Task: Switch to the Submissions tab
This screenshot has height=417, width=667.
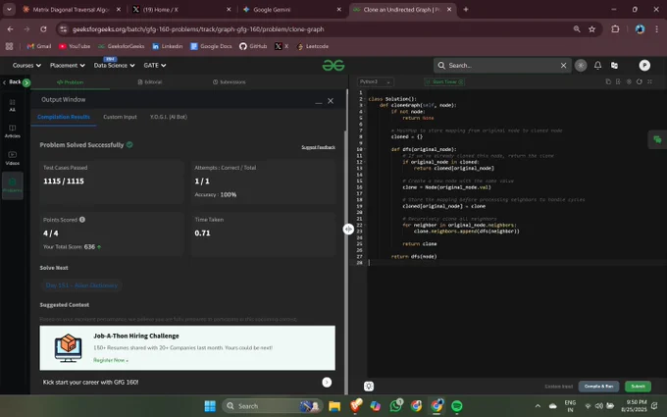Action: point(230,81)
